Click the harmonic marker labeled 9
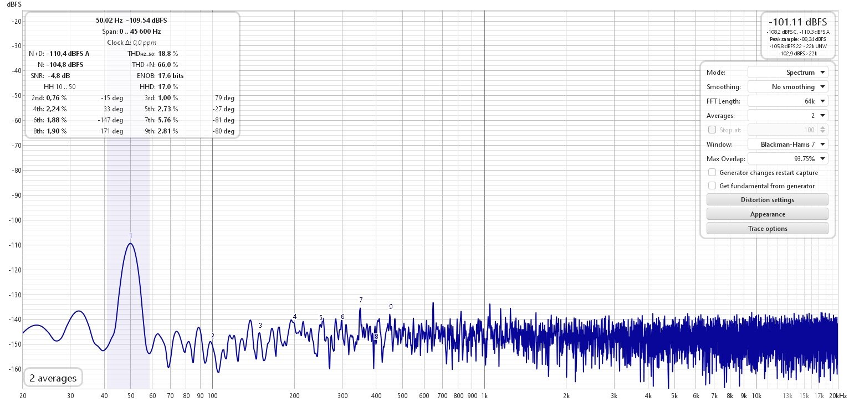The width and height of the screenshot is (849, 402). pyautogui.click(x=391, y=307)
